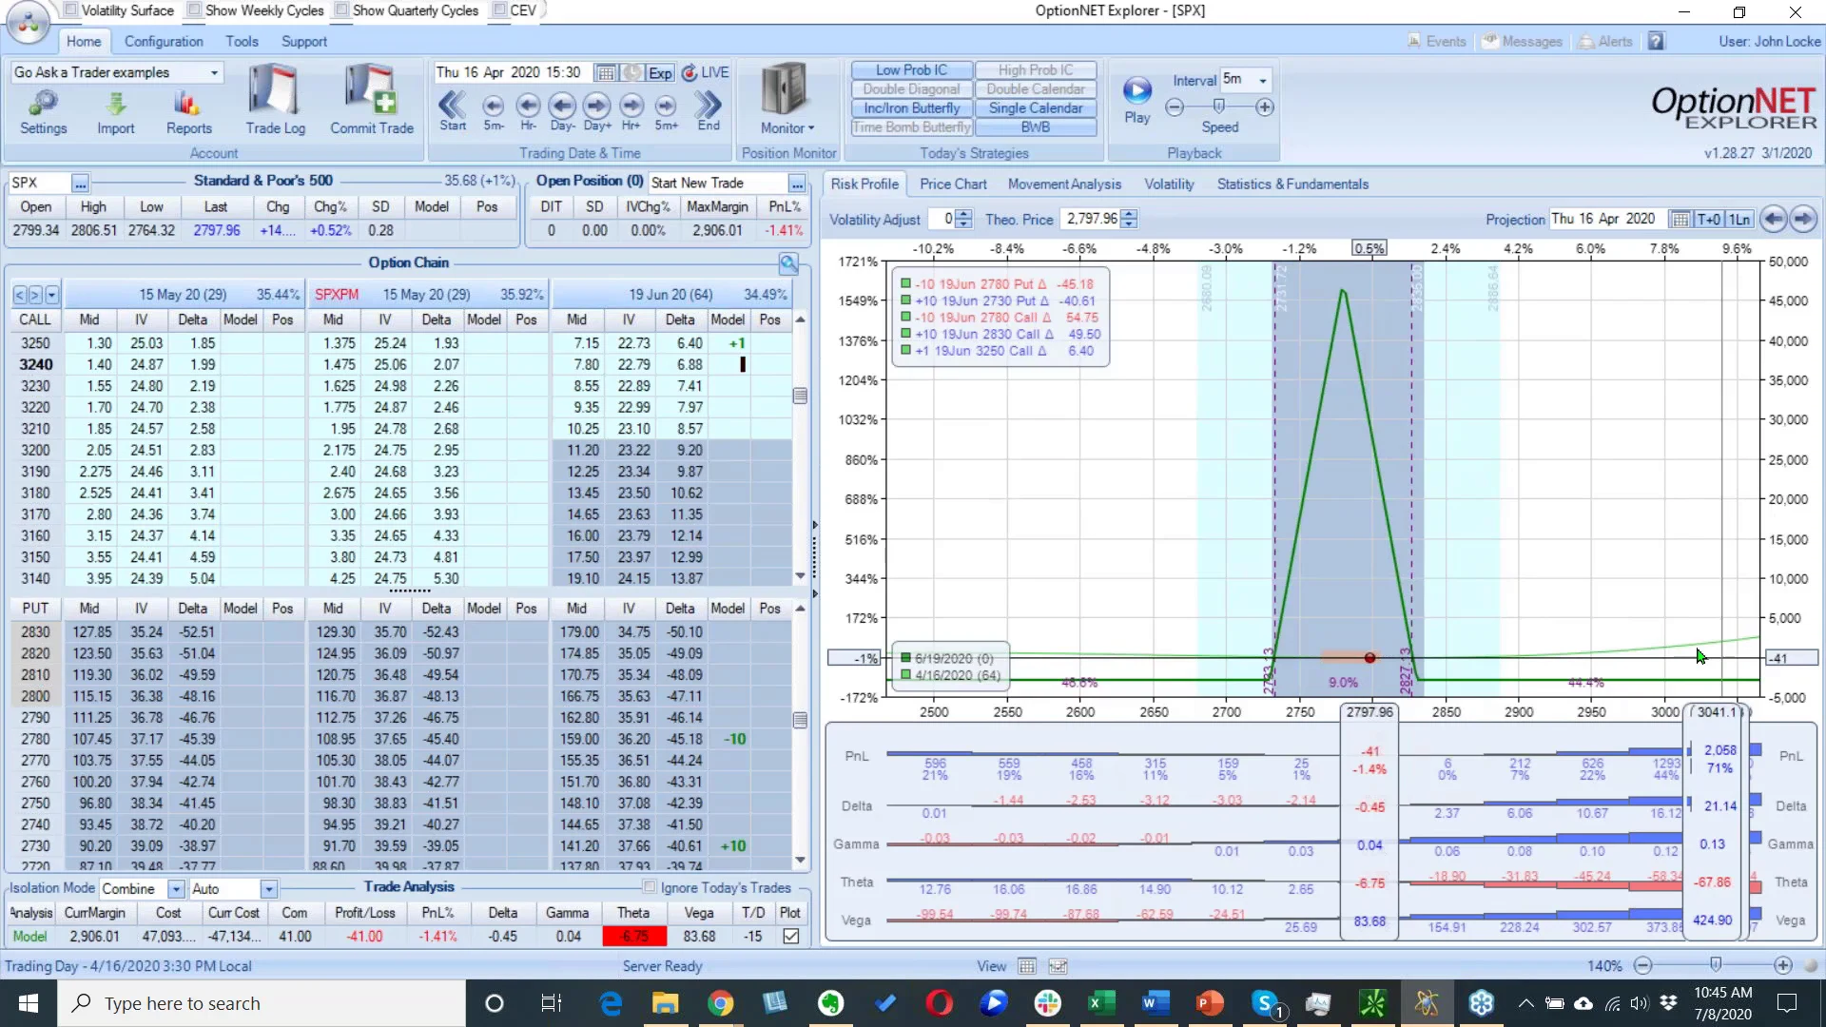
Task: Zoom out with minus magnifier
Action: point(1642,966)
